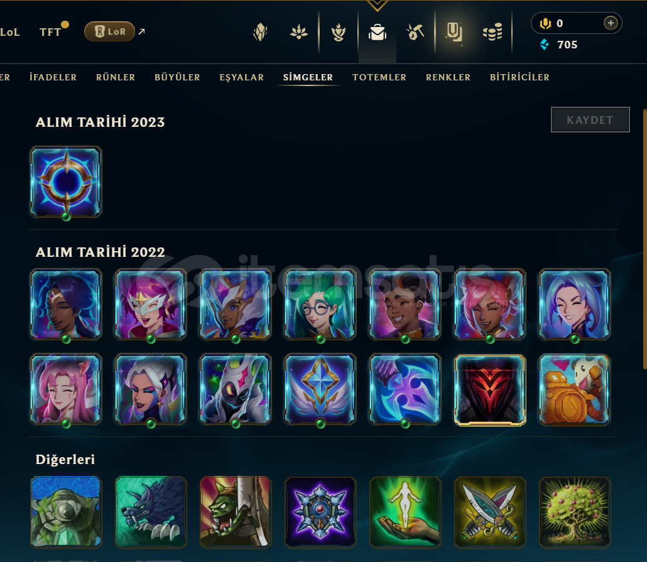Open the glowing missions cards icon
This screenshot has width=647, height=562.
[x=454, y=32]
